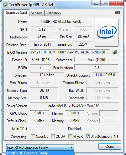The width and height of the screenshot is (126, 155).
Task: Switch to the Validation tab
Action: (x=53, y=13)
